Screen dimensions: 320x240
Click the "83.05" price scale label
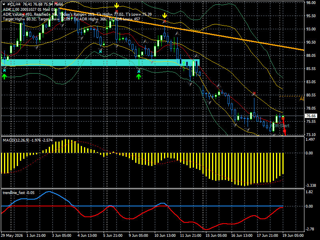tap(311, 82)
